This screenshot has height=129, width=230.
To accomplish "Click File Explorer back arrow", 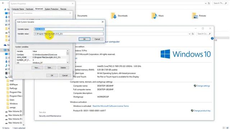I will (x=3, y=3).
